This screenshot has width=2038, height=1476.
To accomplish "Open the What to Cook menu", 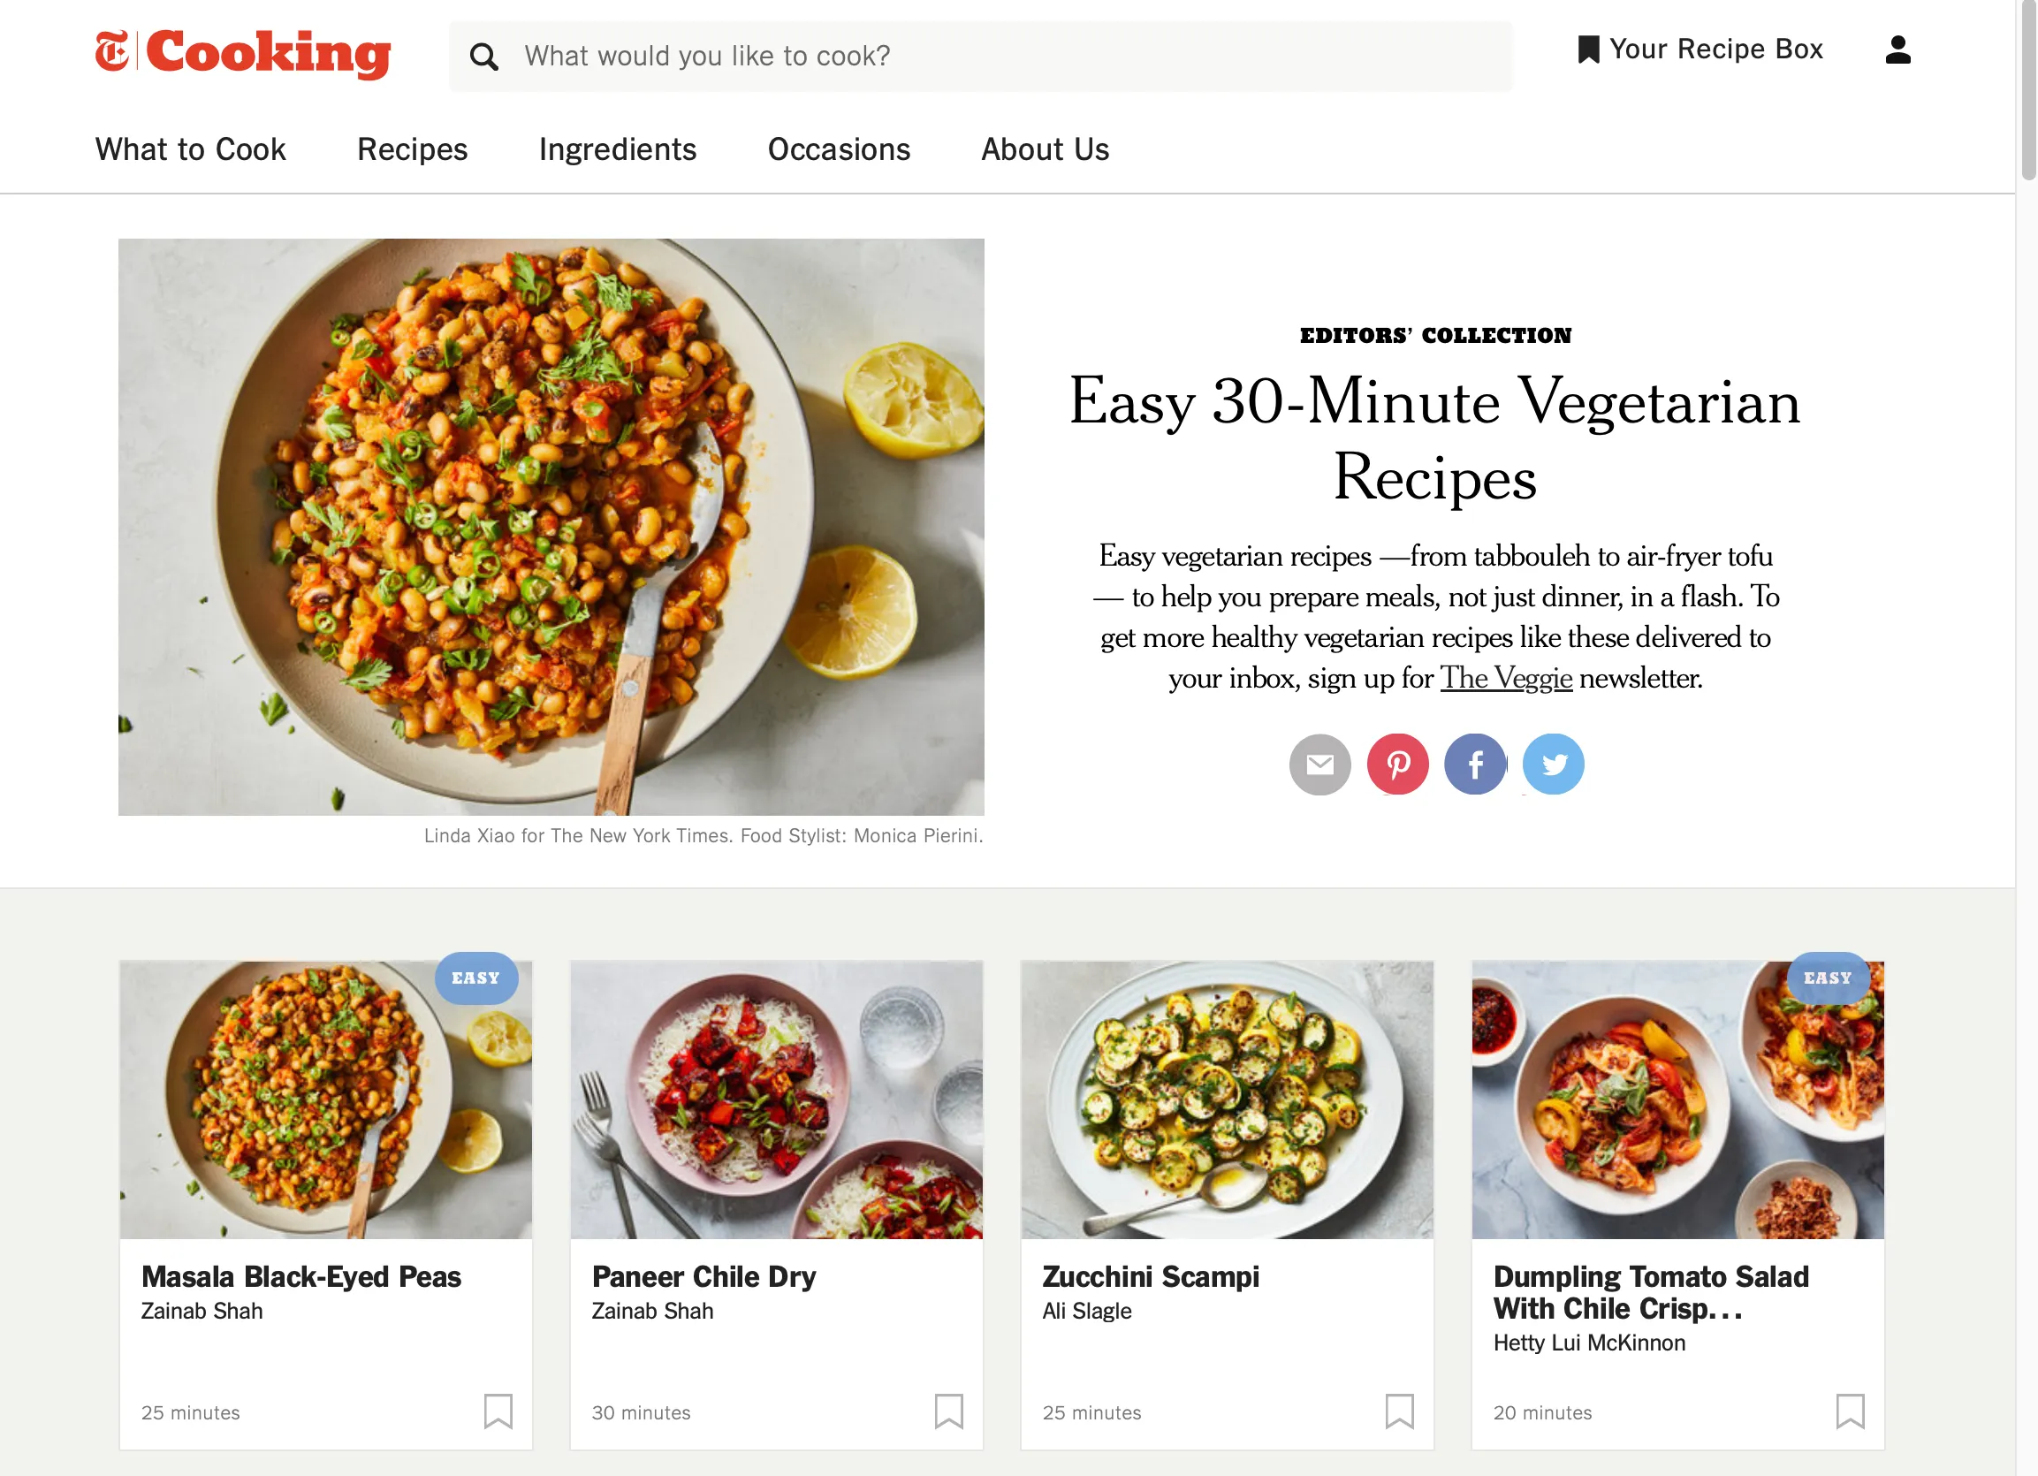I will (x=190, y=149).
